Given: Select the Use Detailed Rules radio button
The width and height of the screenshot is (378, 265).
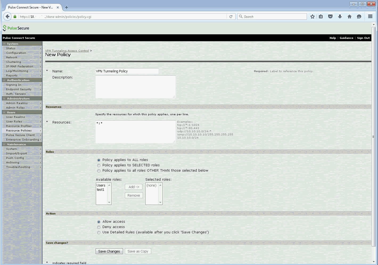Looking at the screenshot, I should click(x=99, y=232).
